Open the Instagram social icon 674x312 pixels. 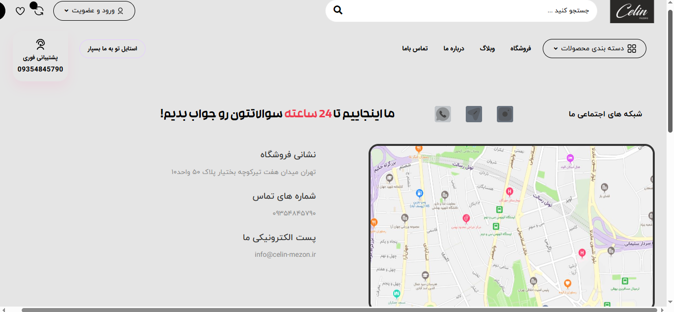505,114
